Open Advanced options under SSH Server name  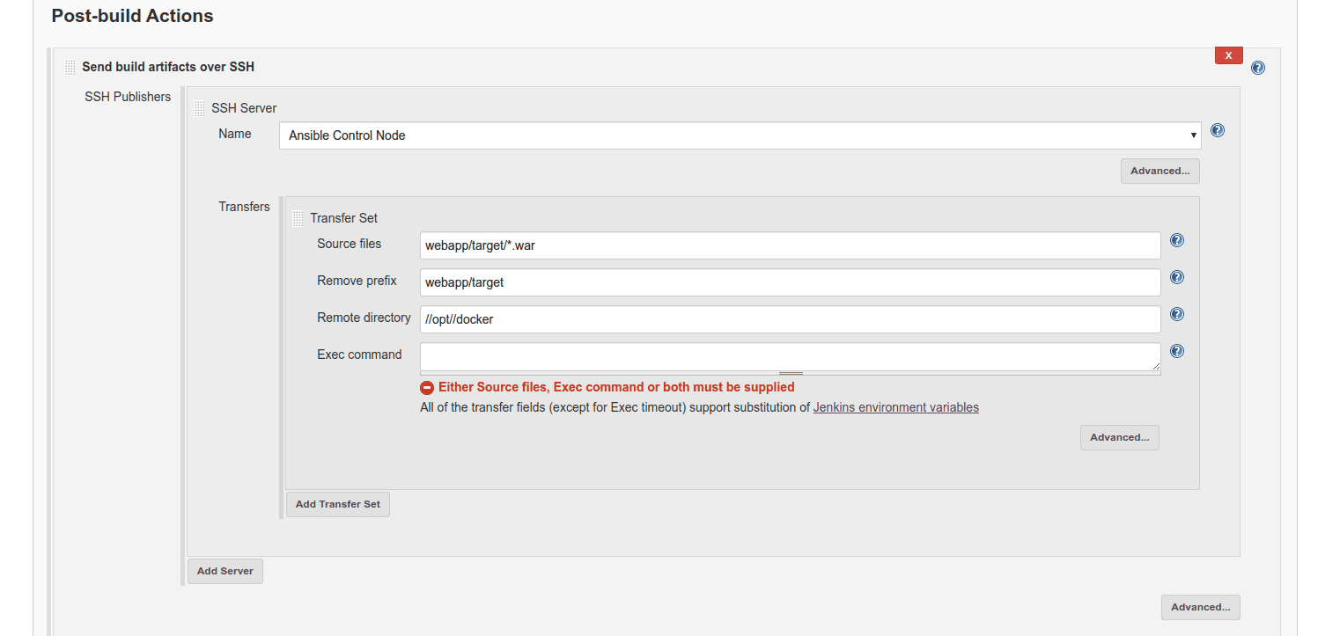point(1160,171)
